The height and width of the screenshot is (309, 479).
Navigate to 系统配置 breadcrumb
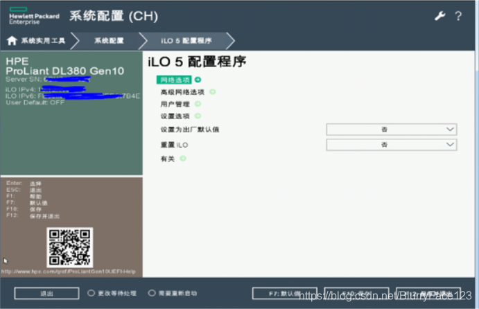point(109,41)
